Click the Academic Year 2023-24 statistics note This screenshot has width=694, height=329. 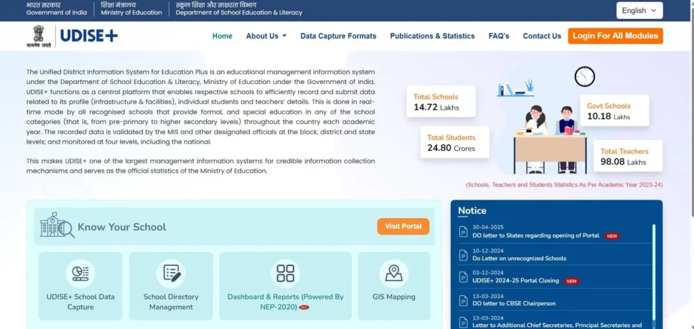(x=565, y=185)
